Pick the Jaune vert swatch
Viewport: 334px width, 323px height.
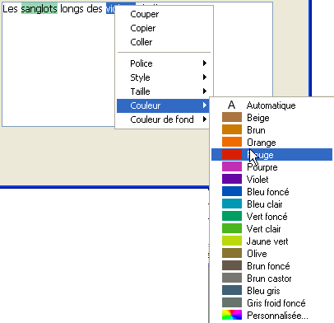232,241
